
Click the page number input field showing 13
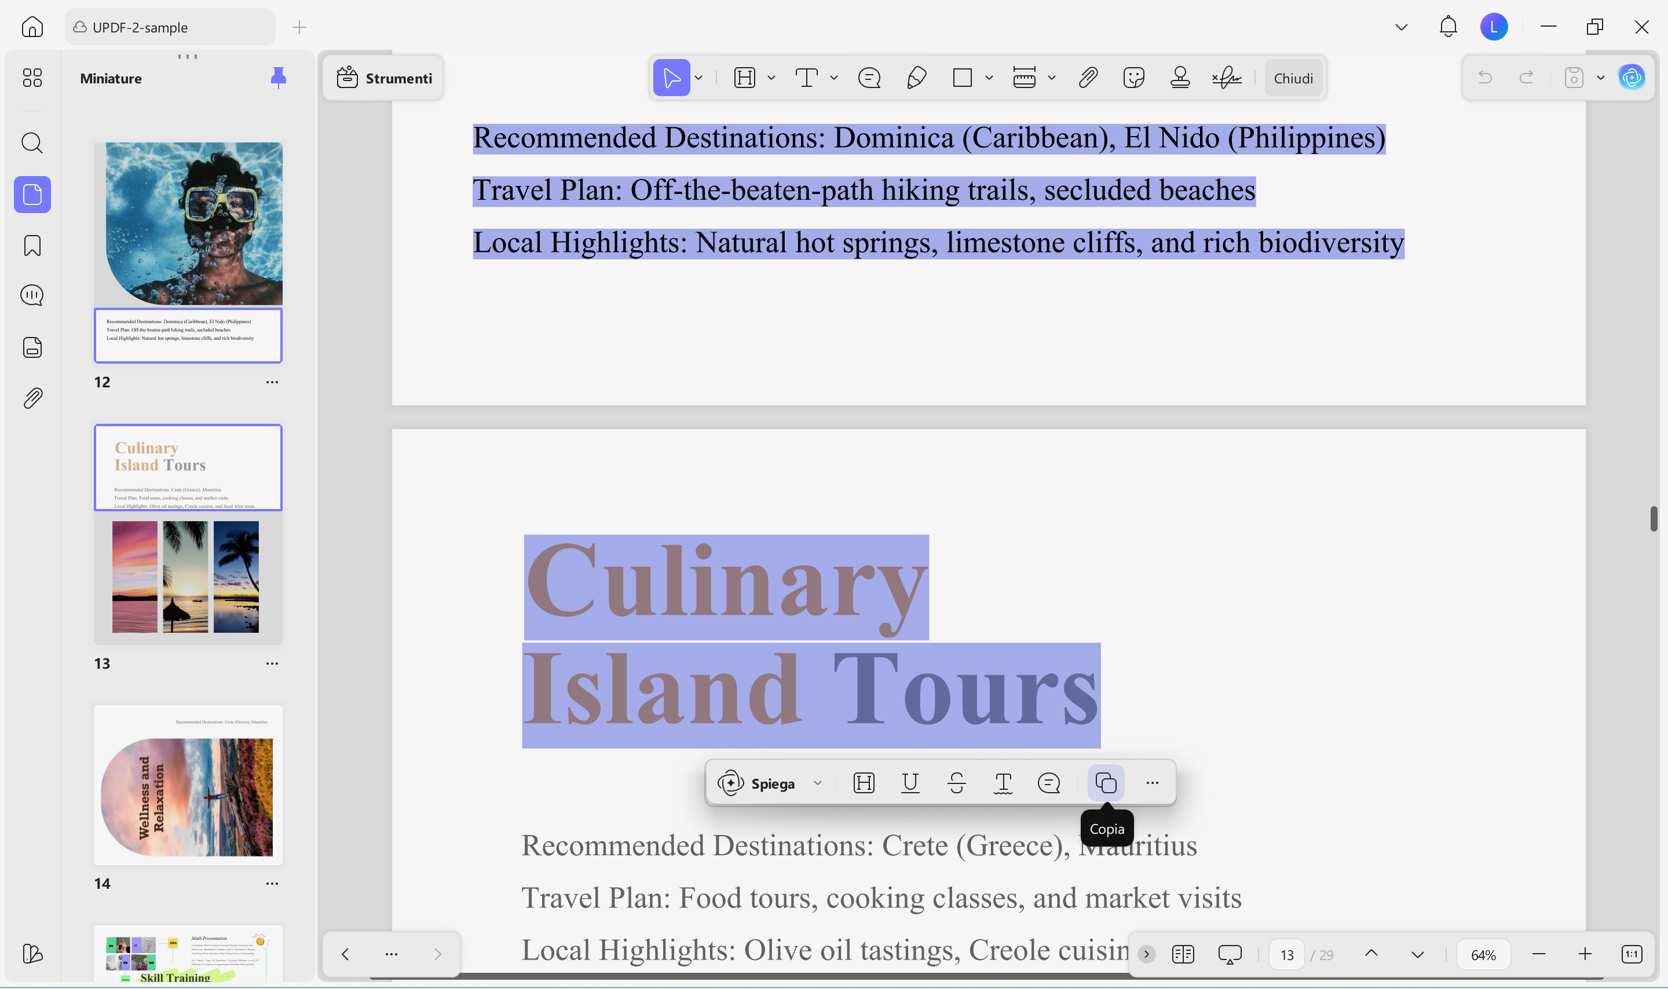1286,954
